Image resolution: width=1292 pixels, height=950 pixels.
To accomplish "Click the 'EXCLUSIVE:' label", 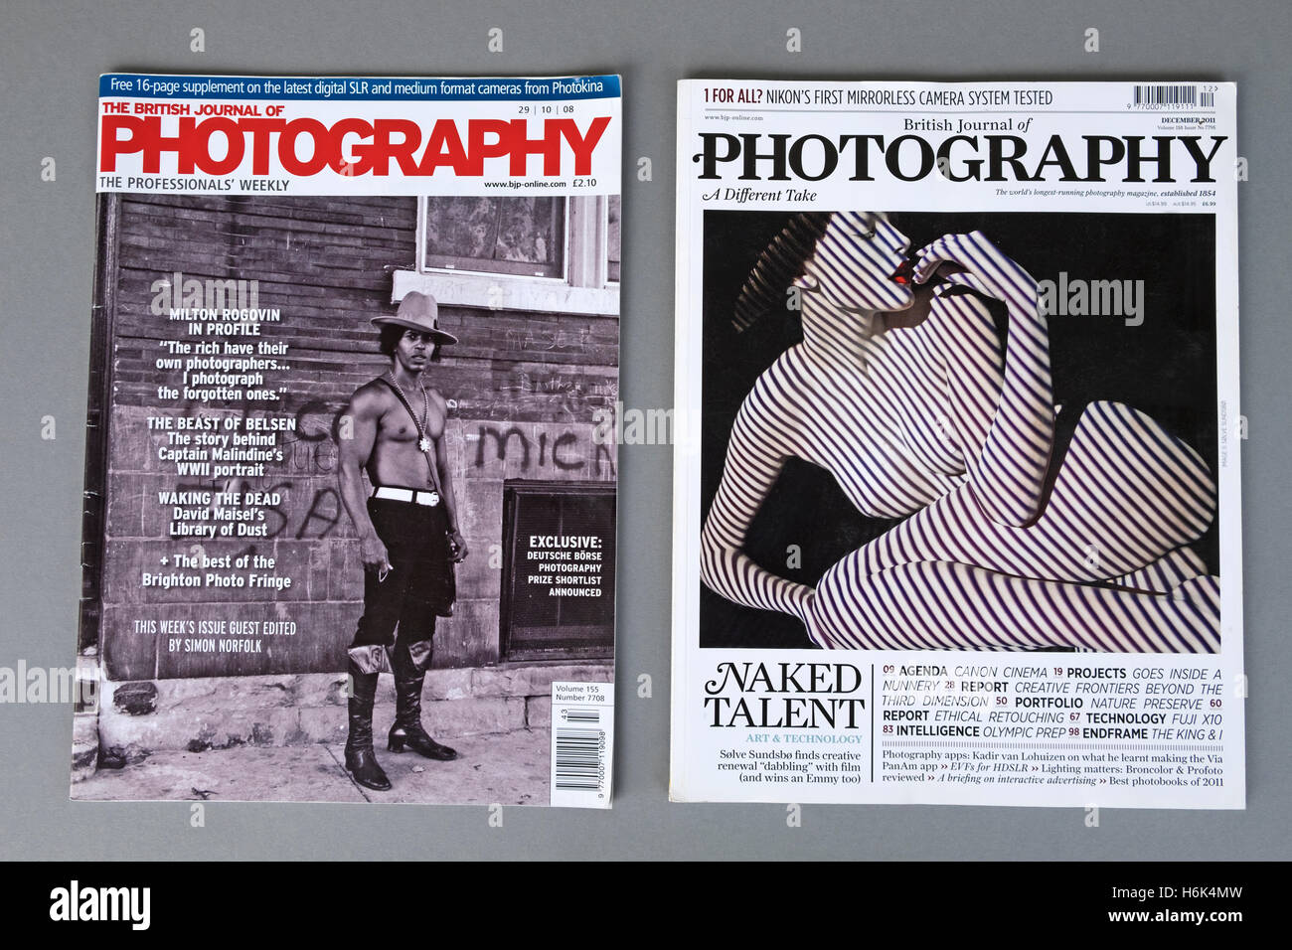I will pyautogui.click(x=565, y=543).
